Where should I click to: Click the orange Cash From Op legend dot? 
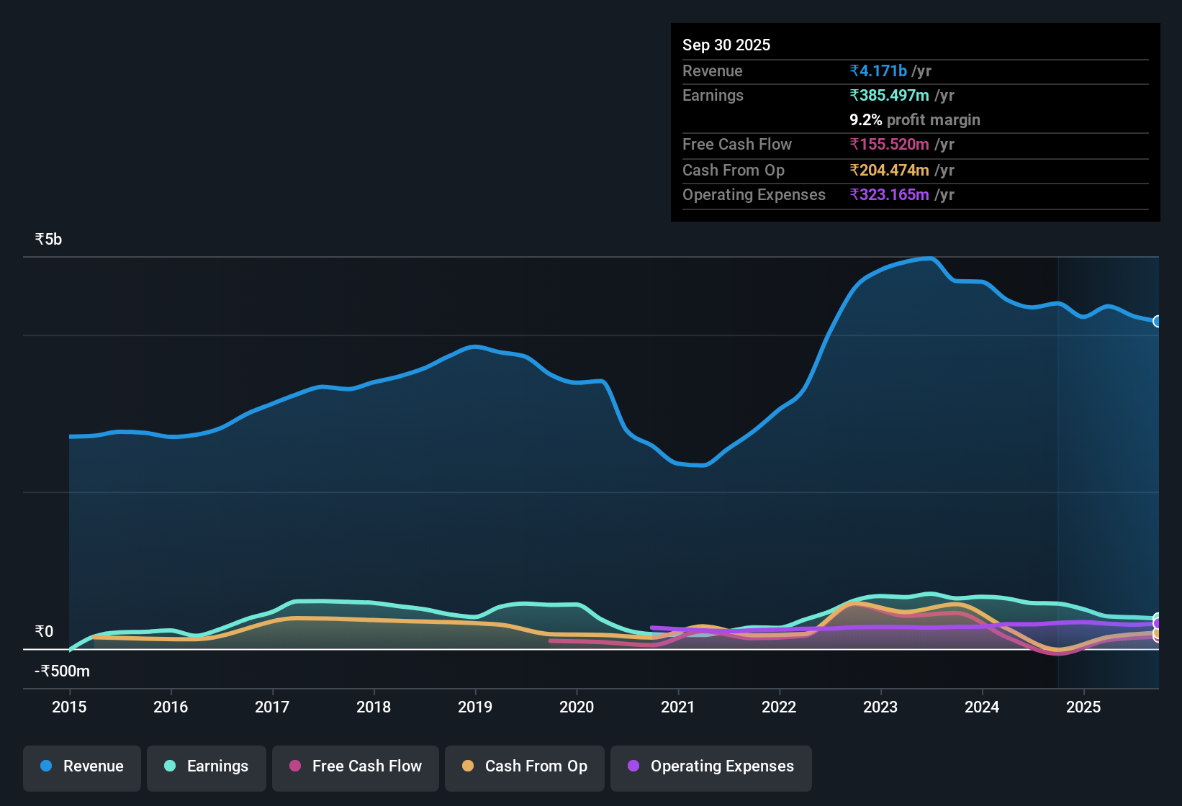(467, 766)
